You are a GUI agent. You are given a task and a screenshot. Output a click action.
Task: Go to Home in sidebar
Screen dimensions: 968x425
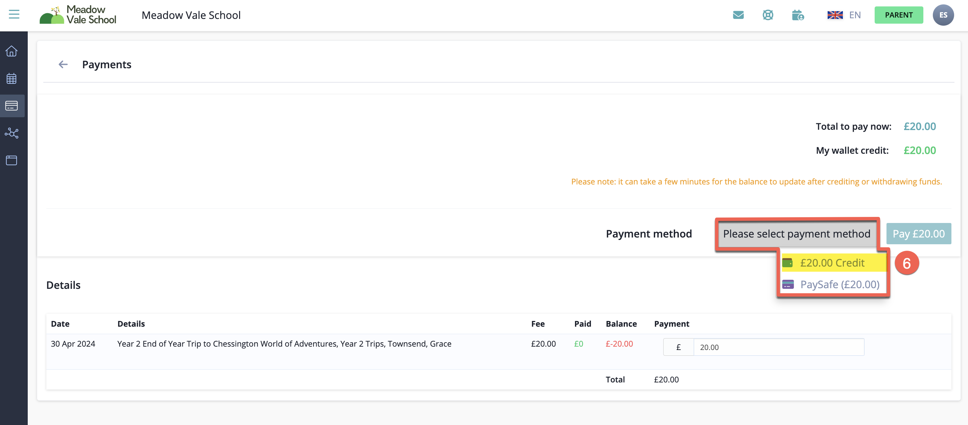point(11,51)
